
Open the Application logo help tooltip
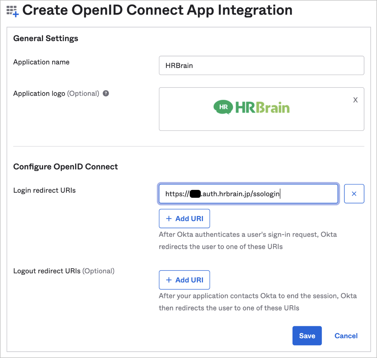point(106,93)
